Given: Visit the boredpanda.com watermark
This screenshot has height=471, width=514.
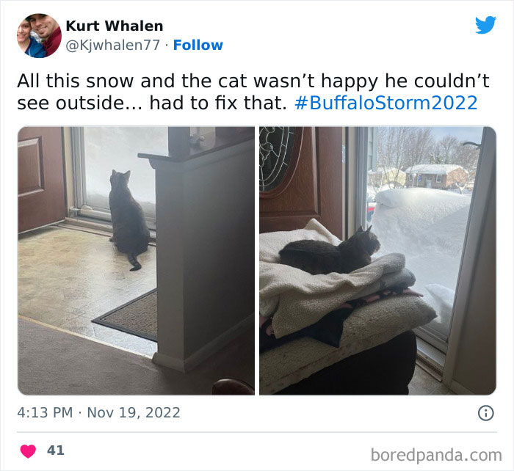Looking at the screenshot, I should pyautogui.click(x=436, y=455).
